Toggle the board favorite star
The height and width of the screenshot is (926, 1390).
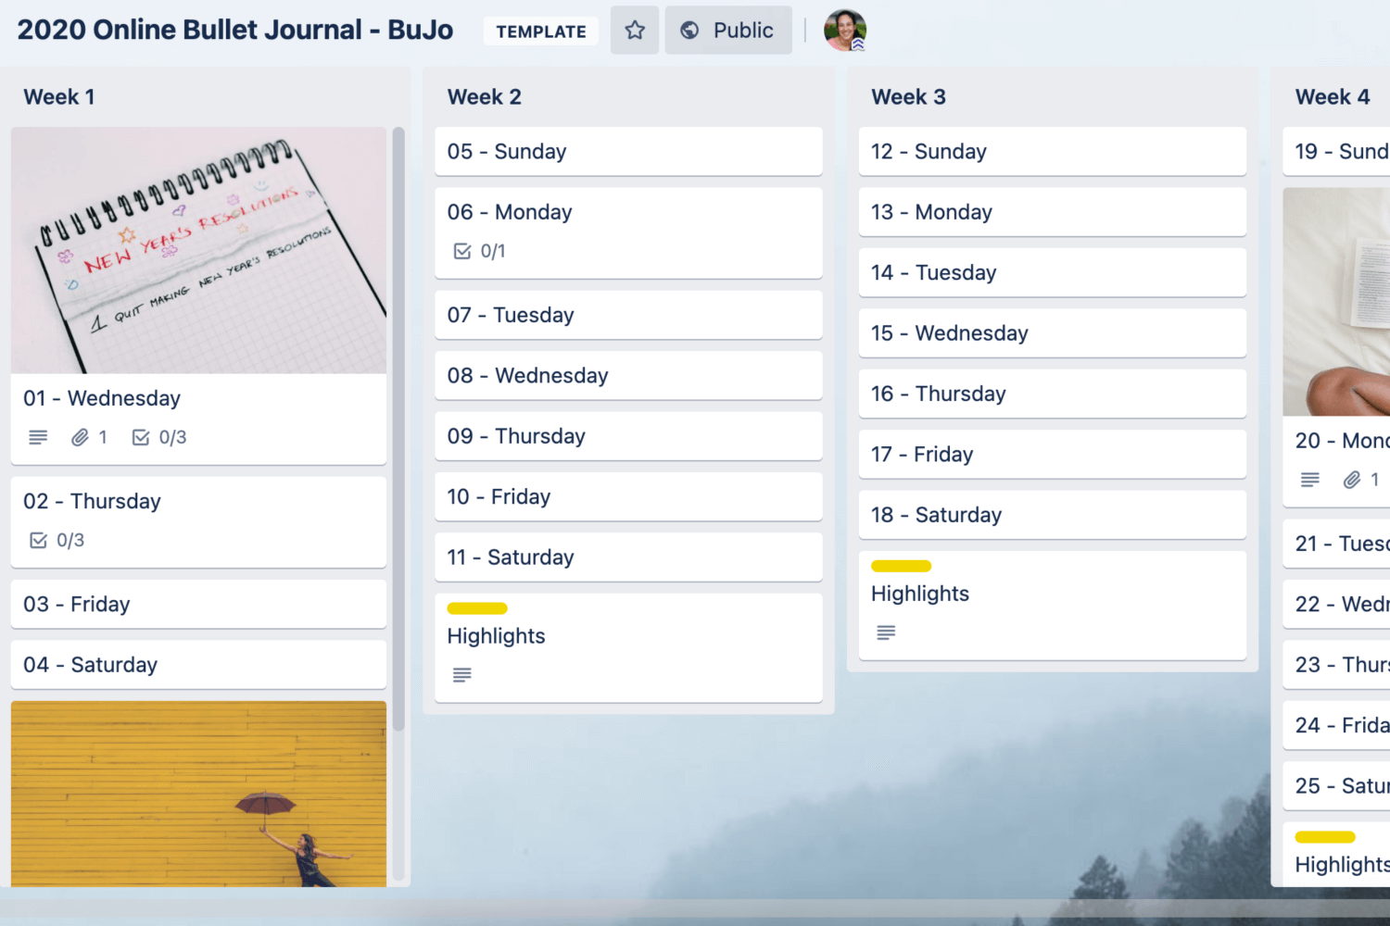[635, 30]
